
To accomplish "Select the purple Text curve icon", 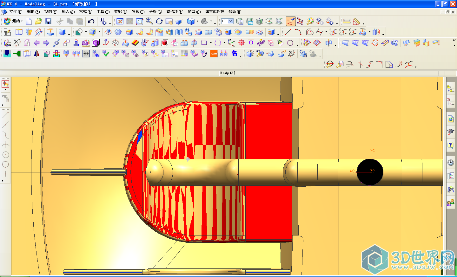I will coord(261,43).
